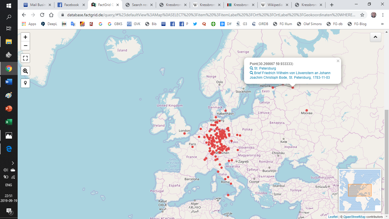Show more bookmarks with the double-chevron
389x219 pixels.
pyautogui.click(x=382, y=24)
